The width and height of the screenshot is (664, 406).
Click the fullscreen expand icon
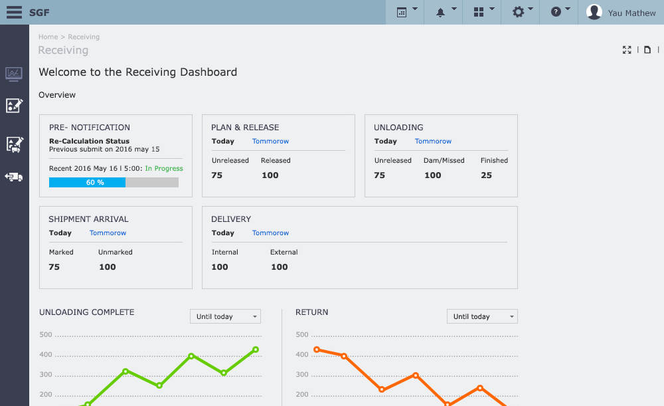pos(627,50)
